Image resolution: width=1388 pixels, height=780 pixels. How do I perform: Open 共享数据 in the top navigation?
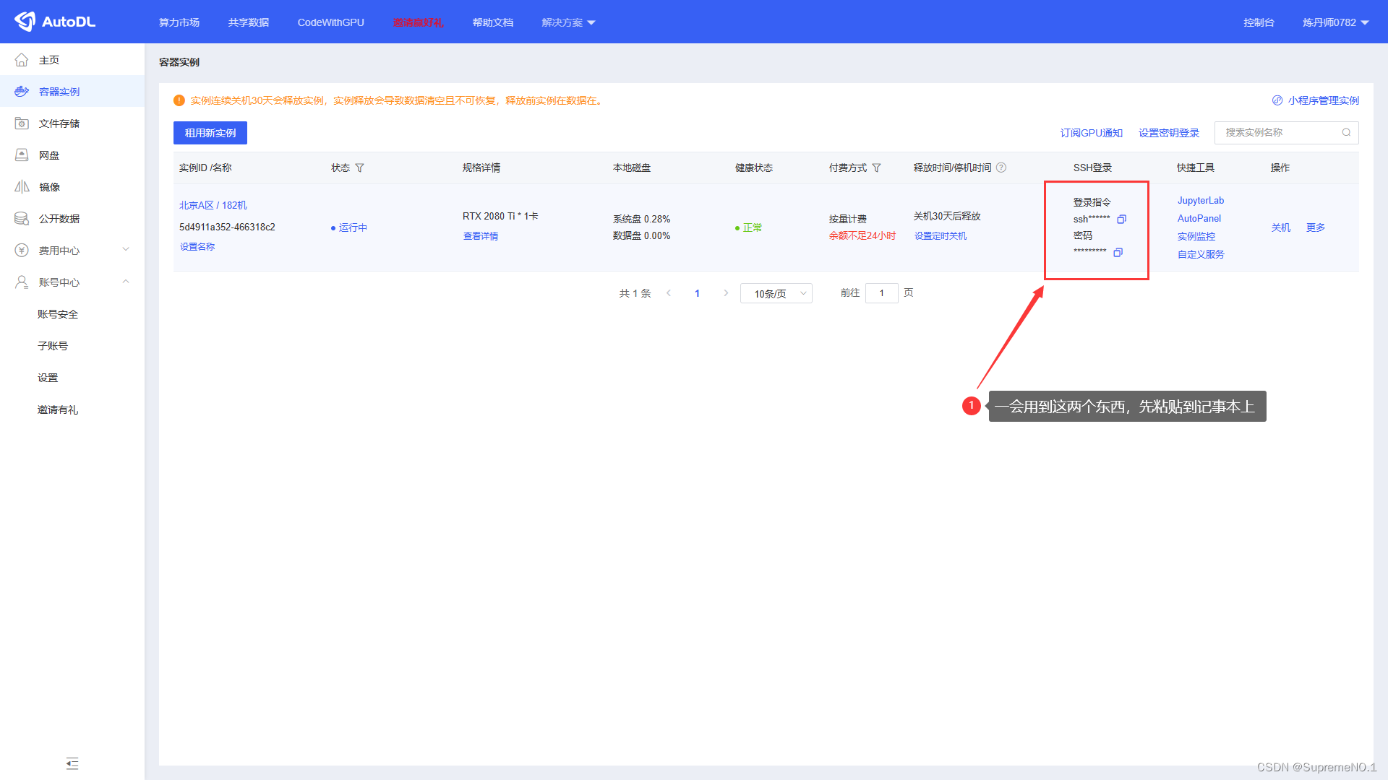pyautogui.click(x=249, y=22)
